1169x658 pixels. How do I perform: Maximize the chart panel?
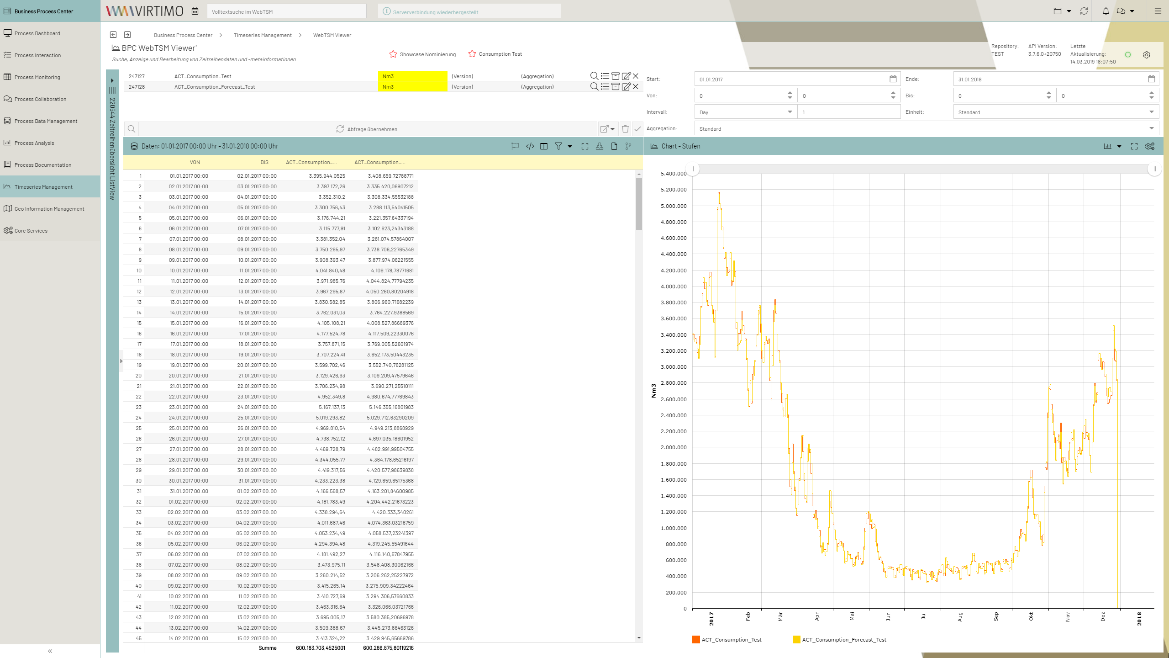pos(1134,146)
